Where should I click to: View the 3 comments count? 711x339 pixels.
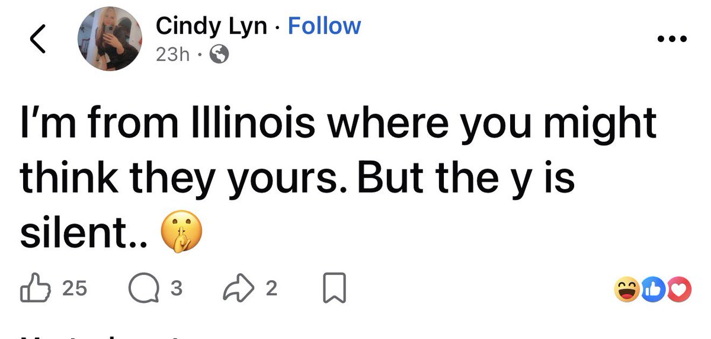coord(175,288)
